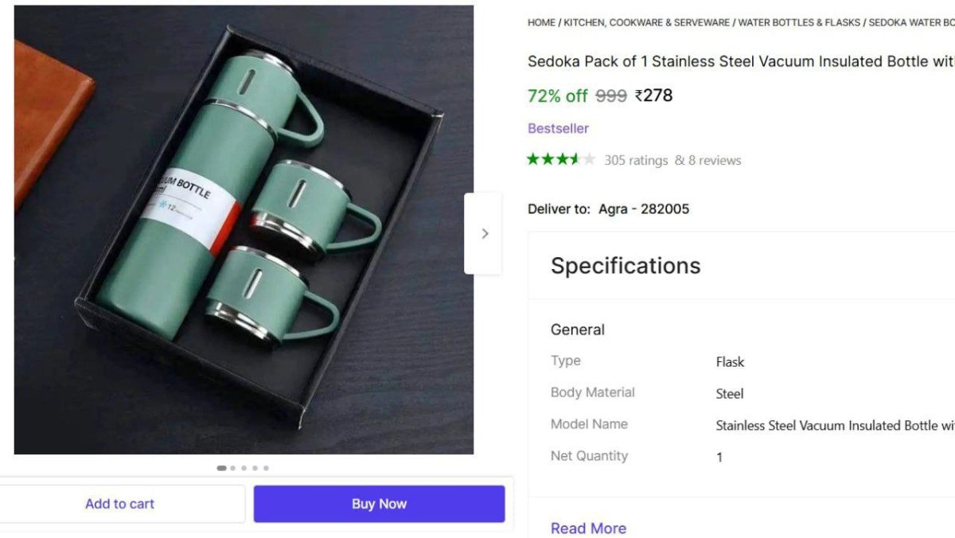The height and width of the screenshot is (538, 955).
Task: Select the third carousel dot
Action: coord(244,468)
